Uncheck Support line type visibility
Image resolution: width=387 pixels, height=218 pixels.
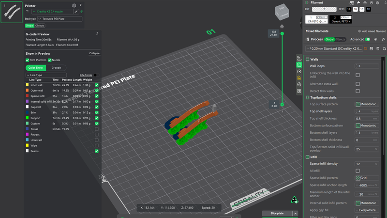[x=97, y=118]
